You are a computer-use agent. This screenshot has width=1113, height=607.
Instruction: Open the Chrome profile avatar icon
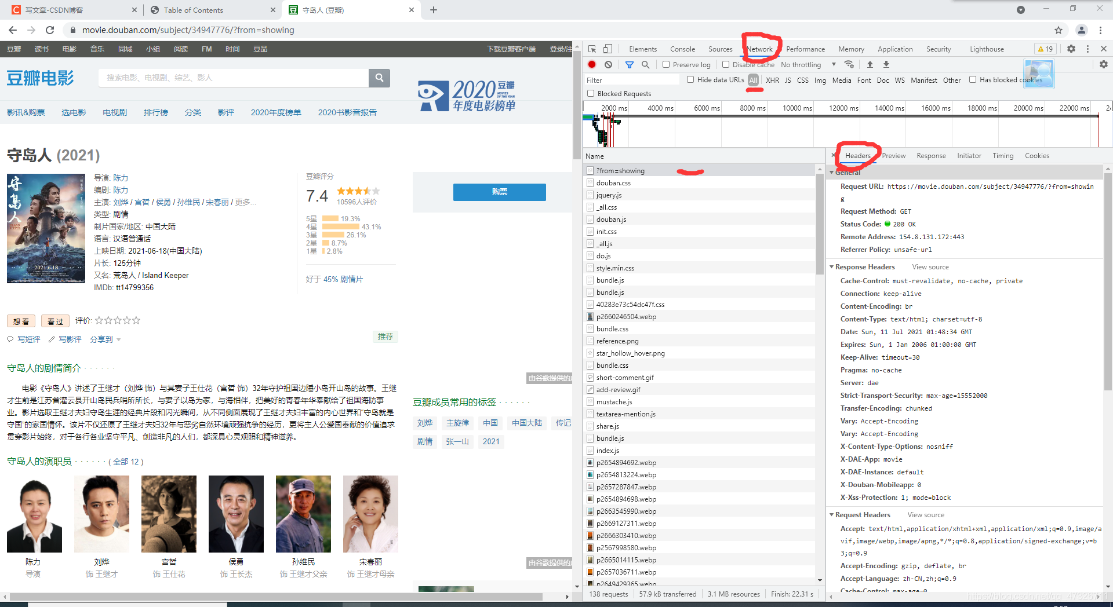pyautogui.click(x=1082, y=30)
